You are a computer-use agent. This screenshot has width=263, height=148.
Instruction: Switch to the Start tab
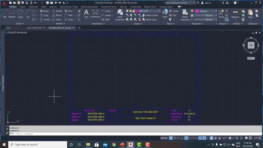point(8,28)
